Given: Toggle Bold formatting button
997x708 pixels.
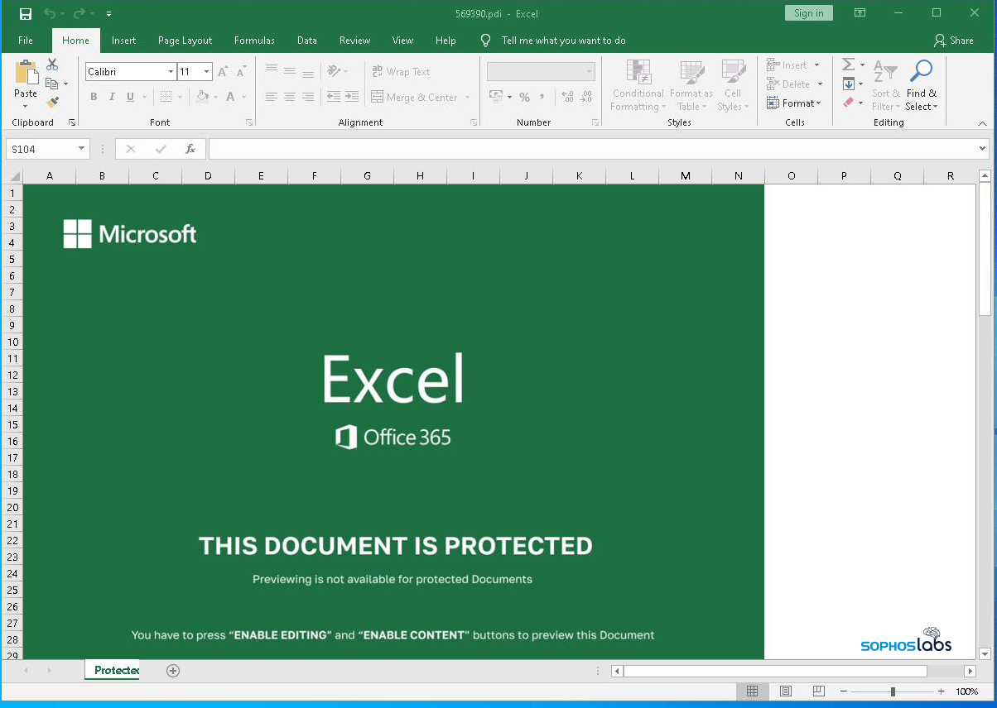Looking at the screenshot, I should pyautogui.click(x=94, y=97).
